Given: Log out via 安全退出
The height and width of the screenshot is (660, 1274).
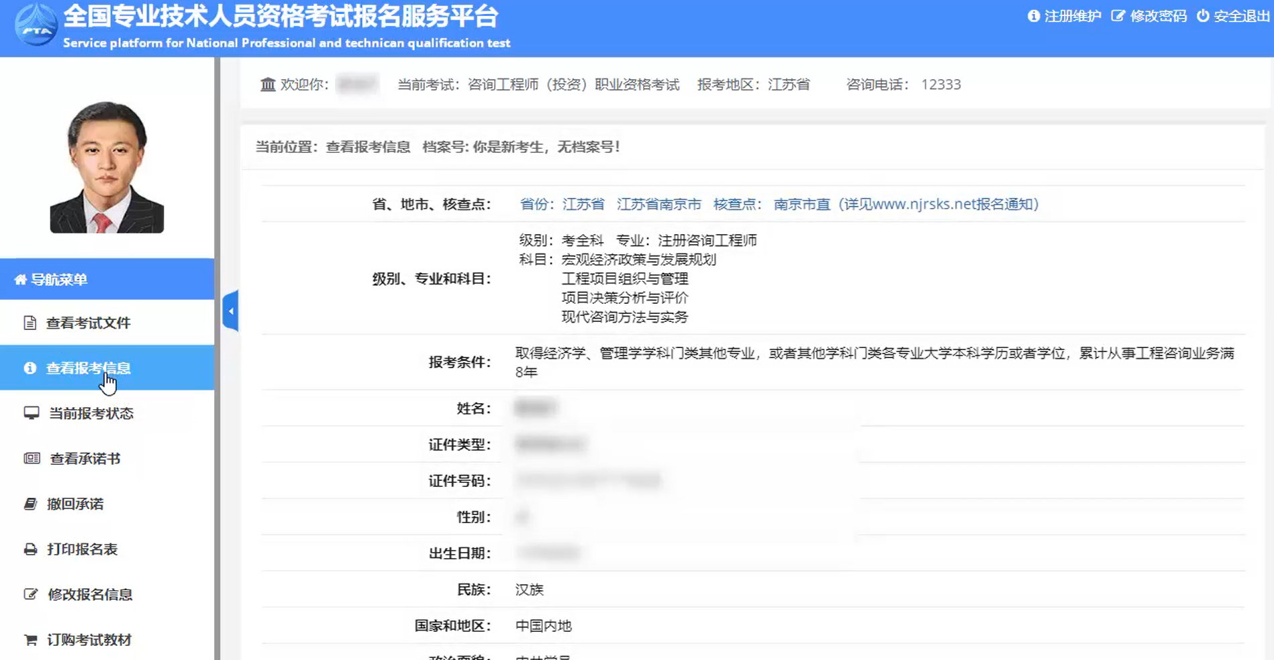Looking at the screenshot, I should click(x=1241, y=16).
